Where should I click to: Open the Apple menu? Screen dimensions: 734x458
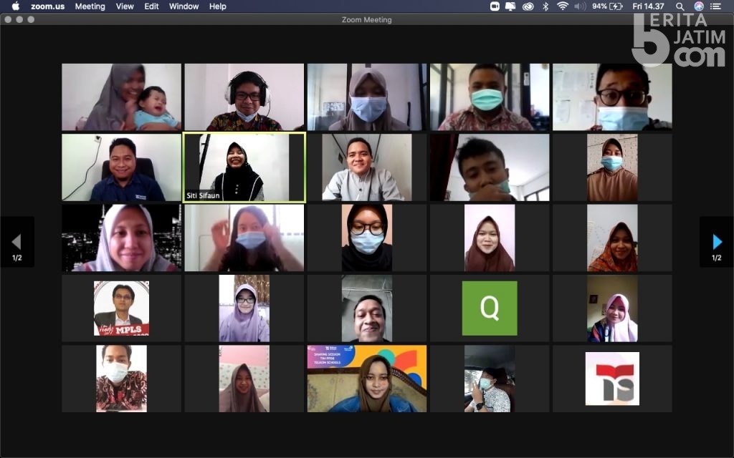click(x=16, y=6)
